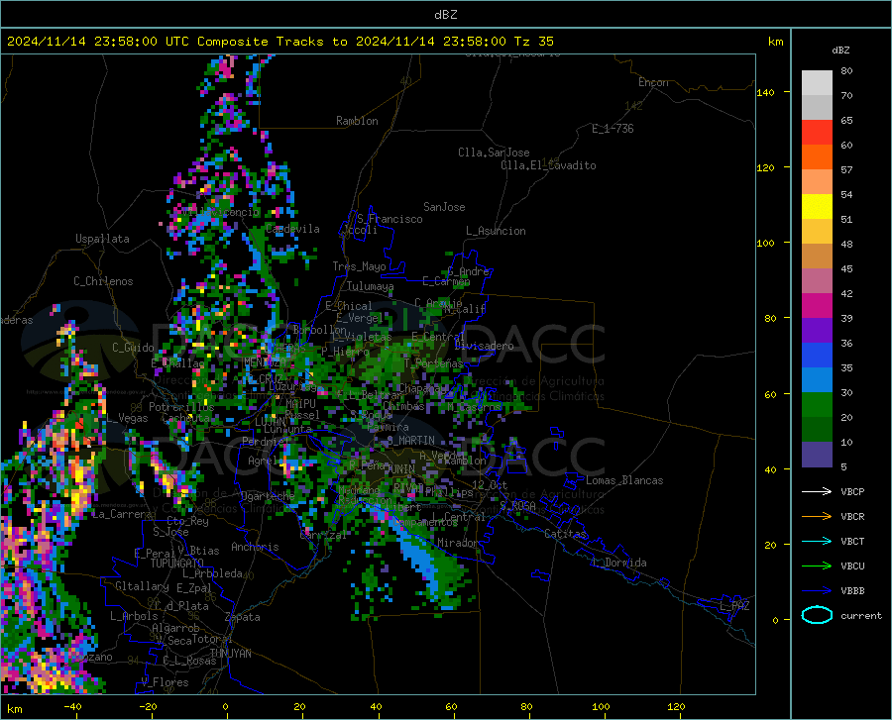Click the 'Clla.El_Cavadito' map label
The image size is (892, 720).
[548, 165]
